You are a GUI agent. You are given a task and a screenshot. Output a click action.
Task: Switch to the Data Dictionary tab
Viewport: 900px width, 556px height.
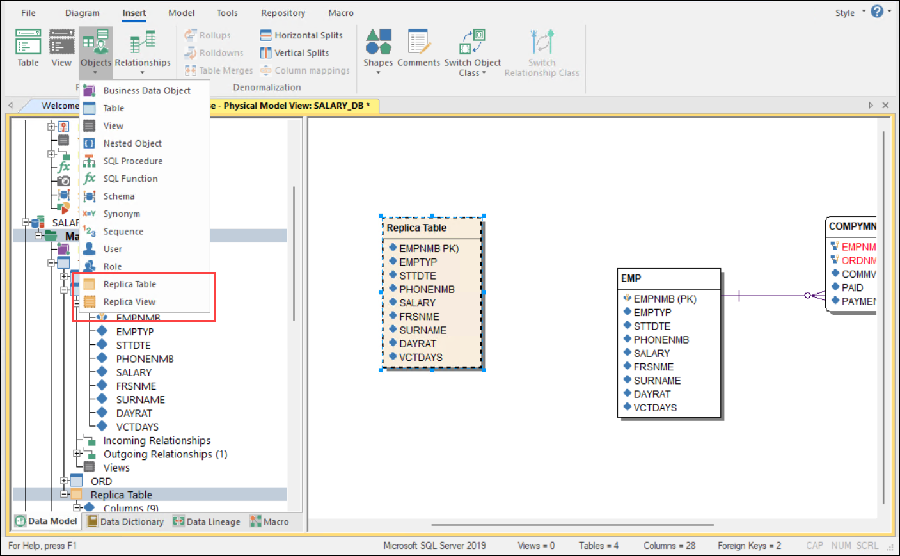coord(125,521)
